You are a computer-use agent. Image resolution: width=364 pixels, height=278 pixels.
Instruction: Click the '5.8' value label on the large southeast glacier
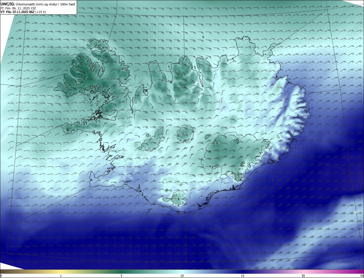click(217, 144)
